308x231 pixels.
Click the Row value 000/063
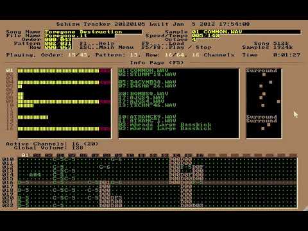tap(58, 47)
